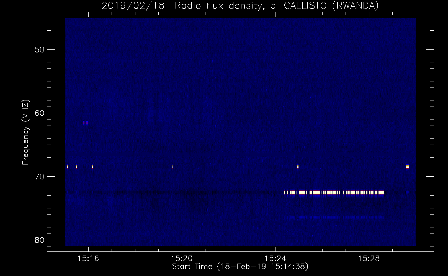
Task: Click the 15:16 time tick label
Action: tap(88, 258)
